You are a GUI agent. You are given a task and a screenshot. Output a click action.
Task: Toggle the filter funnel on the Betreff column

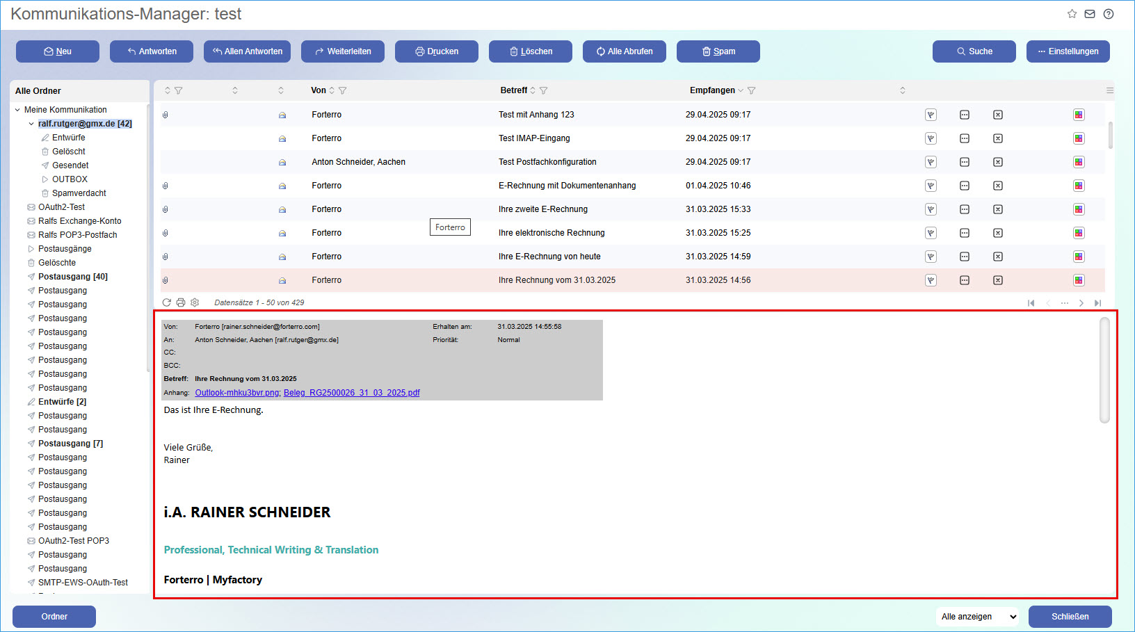[x=544, y=90]
